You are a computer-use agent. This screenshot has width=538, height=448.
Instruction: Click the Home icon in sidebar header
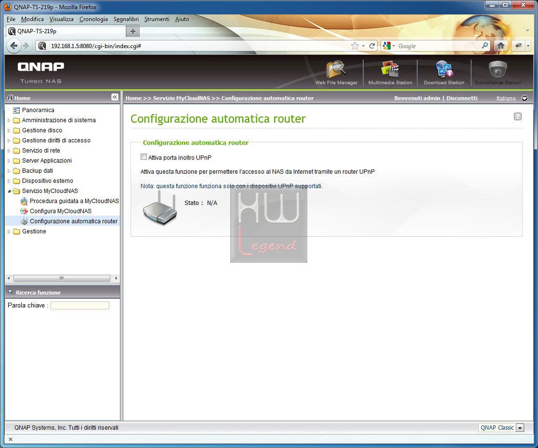tap(10, 97)
